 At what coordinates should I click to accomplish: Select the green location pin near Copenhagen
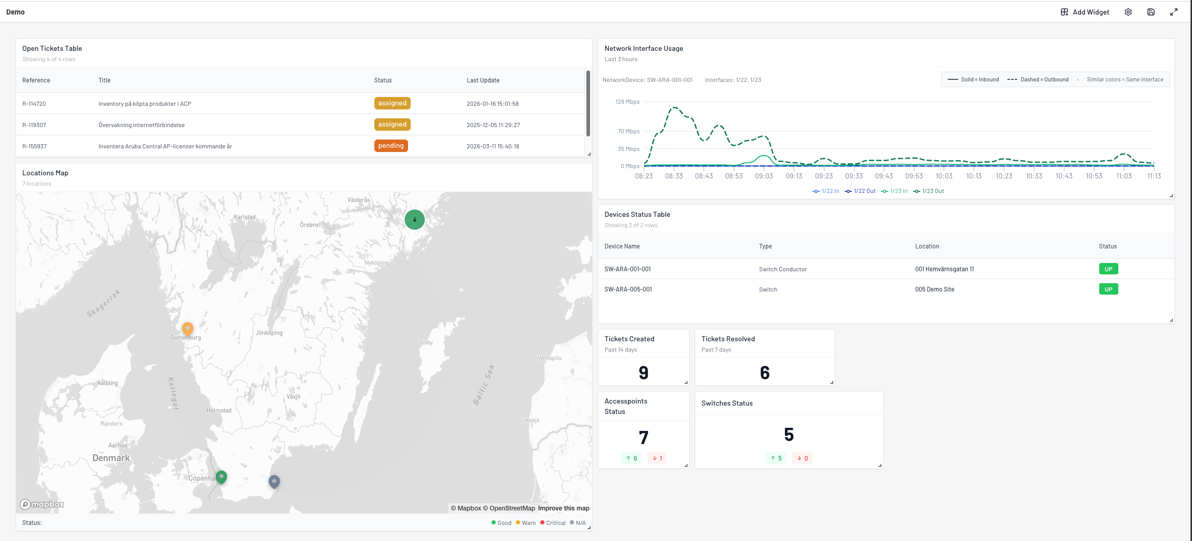[x=221, y=476]
